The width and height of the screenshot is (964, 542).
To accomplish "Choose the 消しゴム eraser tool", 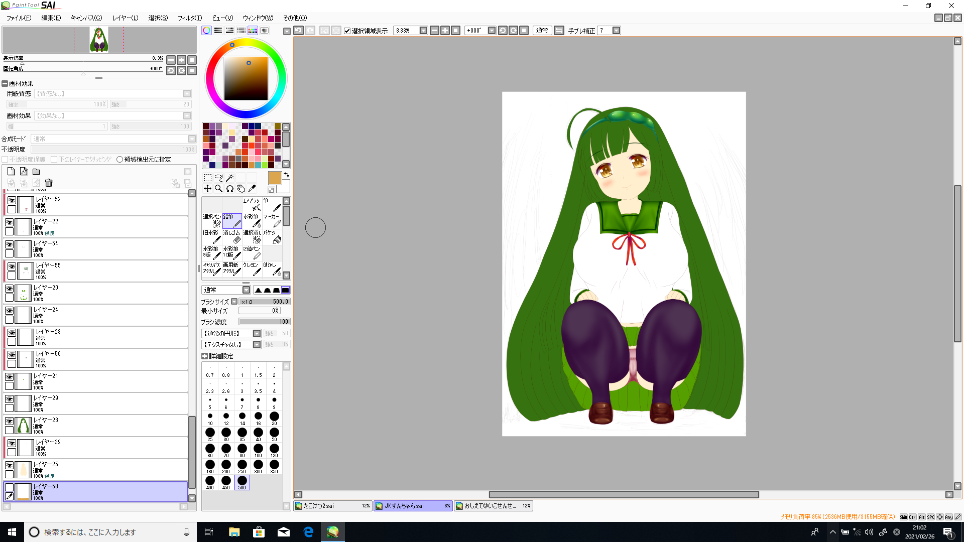I will pyautogui.click(x=231, y=236).
